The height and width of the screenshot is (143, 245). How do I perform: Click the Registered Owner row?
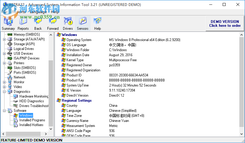coord(91,65)
